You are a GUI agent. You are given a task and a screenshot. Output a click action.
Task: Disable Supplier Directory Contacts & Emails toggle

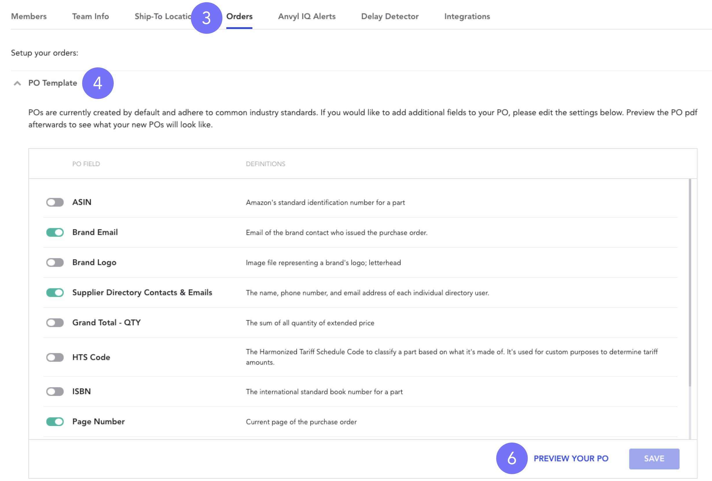(55, 293)
